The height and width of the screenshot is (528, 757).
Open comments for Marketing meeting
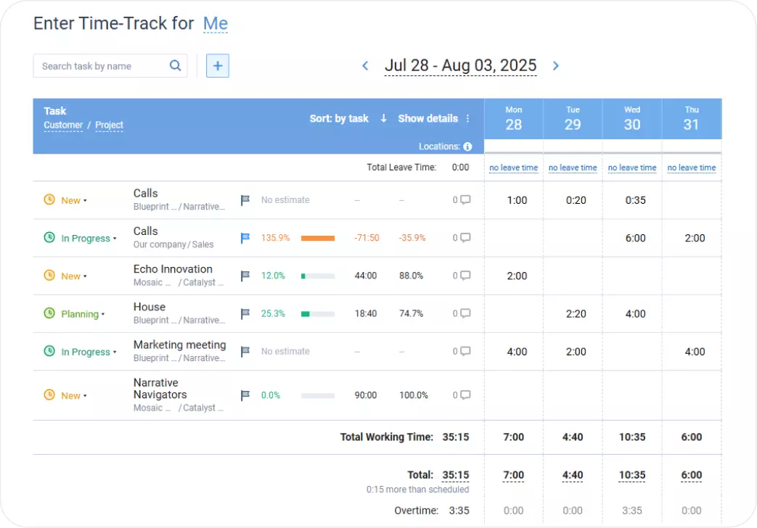click(465, 351)
